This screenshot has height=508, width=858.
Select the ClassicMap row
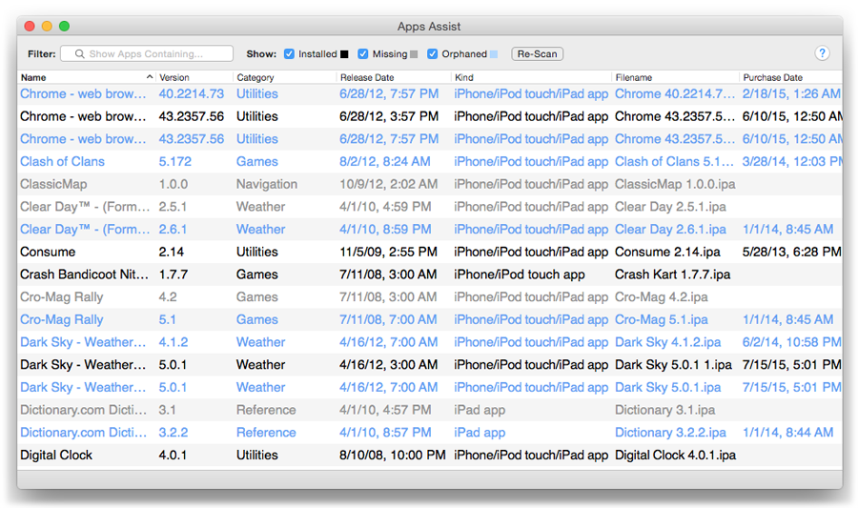coord(430,184)
